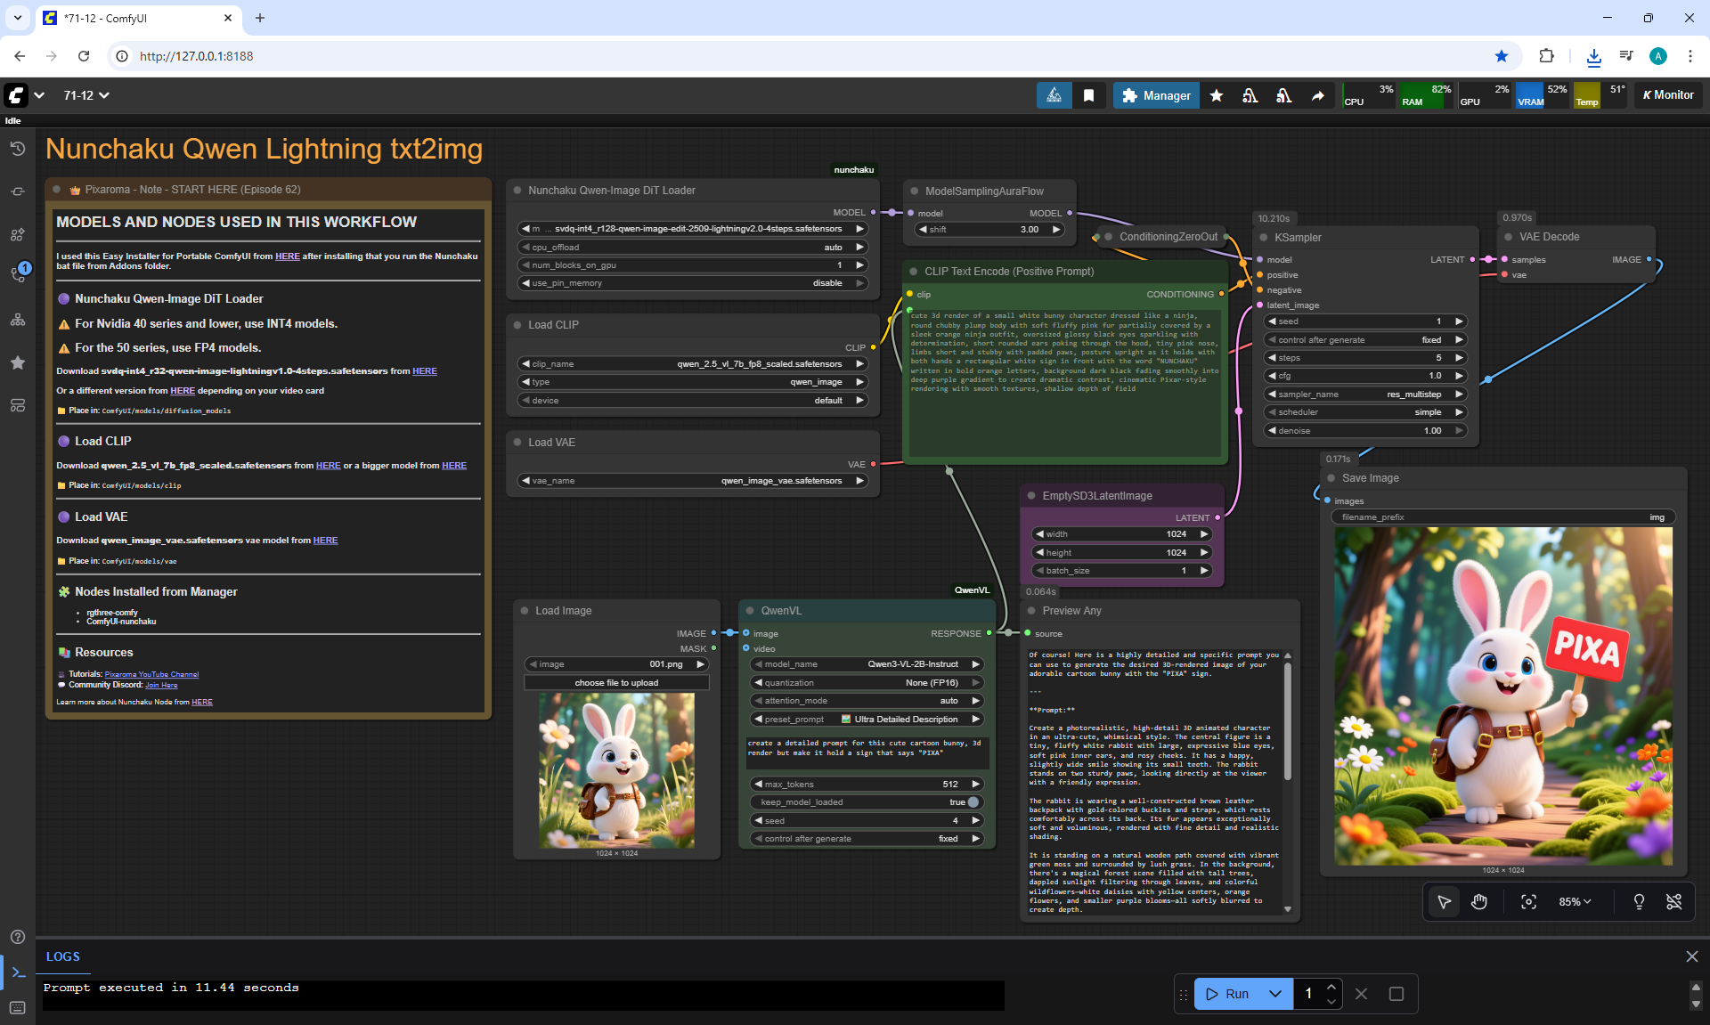Expand the Run button options chevron
The image size is (1710, 1025).
click(1274, 994)
